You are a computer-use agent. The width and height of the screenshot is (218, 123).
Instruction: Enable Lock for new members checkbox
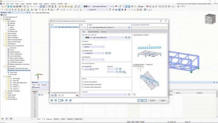click(x=82, y=82)
